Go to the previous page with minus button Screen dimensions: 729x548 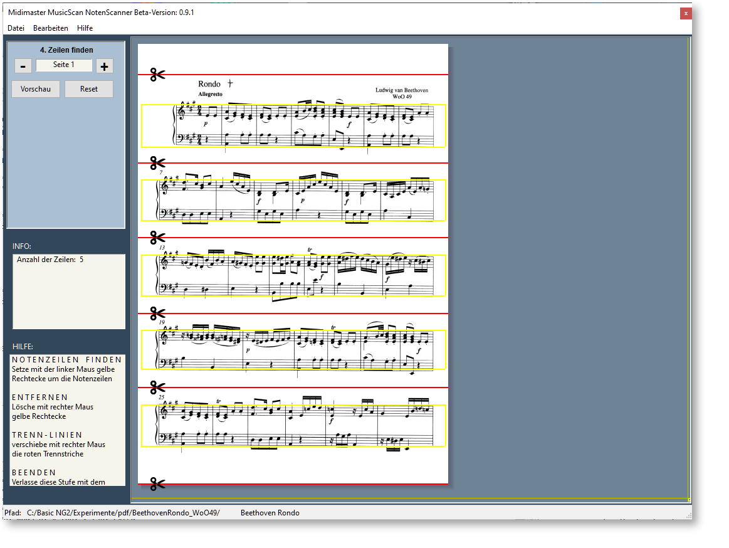(23, 66)
